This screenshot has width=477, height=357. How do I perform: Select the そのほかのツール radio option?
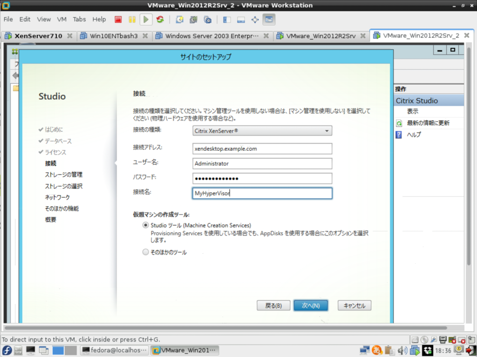tap(145, 252)
